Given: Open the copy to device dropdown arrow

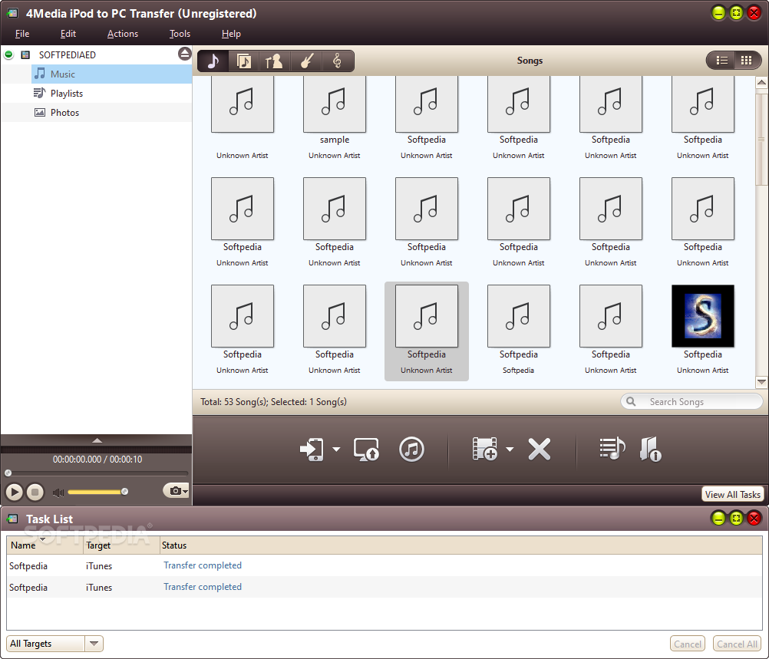Looking at the screenshot, I should (x=336, y=449).
